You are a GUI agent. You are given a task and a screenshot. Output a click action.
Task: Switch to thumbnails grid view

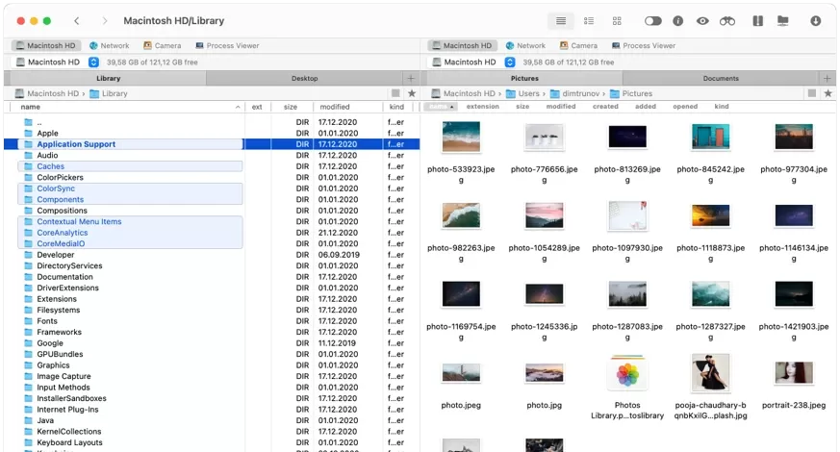(617, 20)
